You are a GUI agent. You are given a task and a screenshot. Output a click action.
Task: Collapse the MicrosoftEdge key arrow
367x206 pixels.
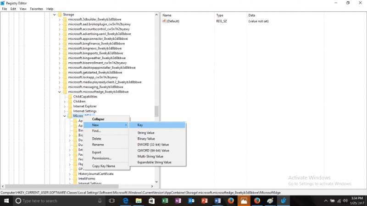pyautogui.click(x=65, y=116)
